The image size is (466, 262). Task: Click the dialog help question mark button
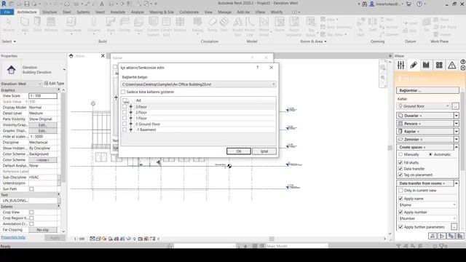(x=257, y=68)
